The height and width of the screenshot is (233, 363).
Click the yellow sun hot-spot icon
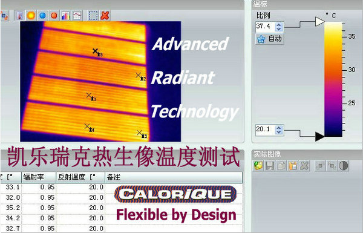pyautogui.click(x=31, y=16)
